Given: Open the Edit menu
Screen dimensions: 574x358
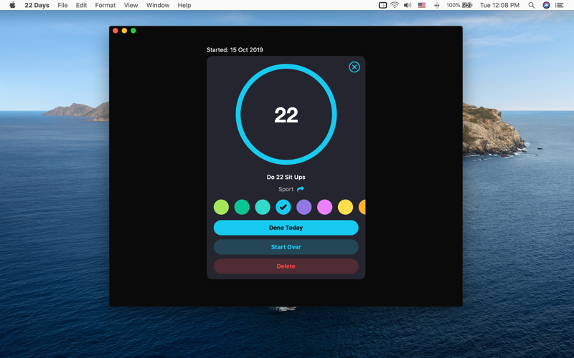Looking at the screenshot, I should [81, 5].
